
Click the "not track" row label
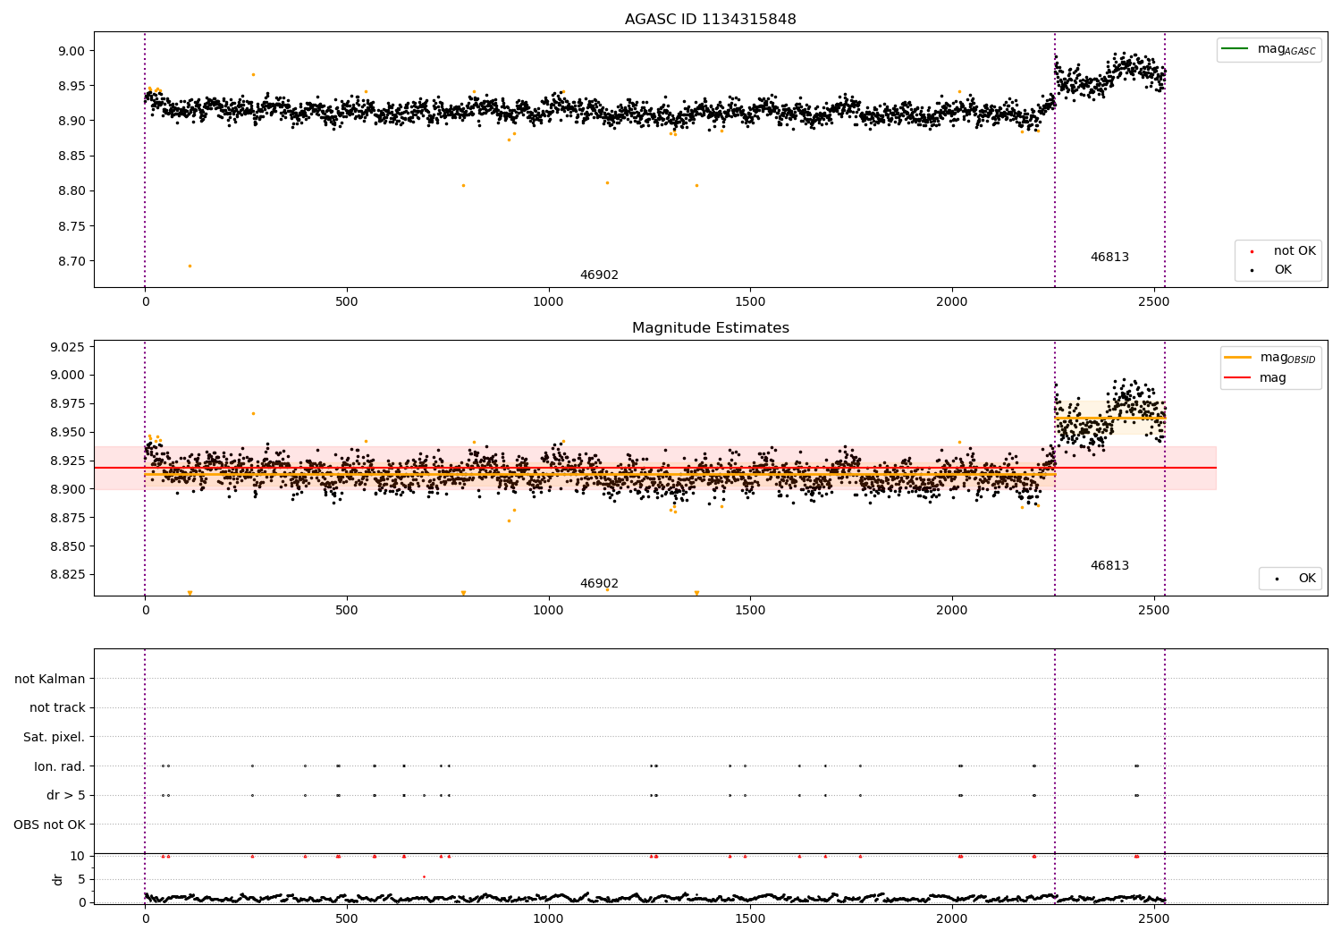[57, 707]
